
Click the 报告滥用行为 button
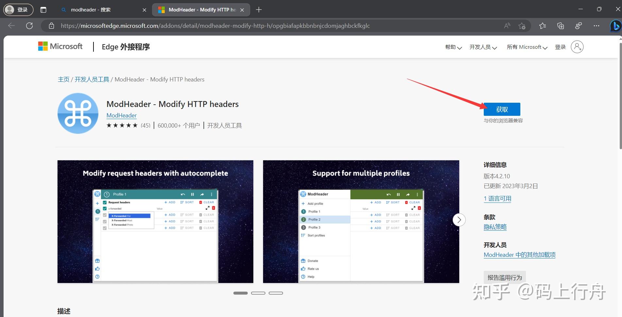(x=505, y=277)
